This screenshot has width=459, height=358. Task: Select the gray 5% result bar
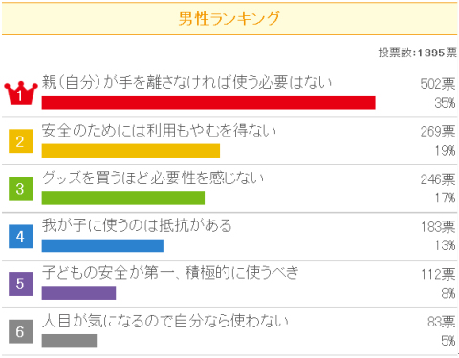pyautogui.click(x=69, y=341)
